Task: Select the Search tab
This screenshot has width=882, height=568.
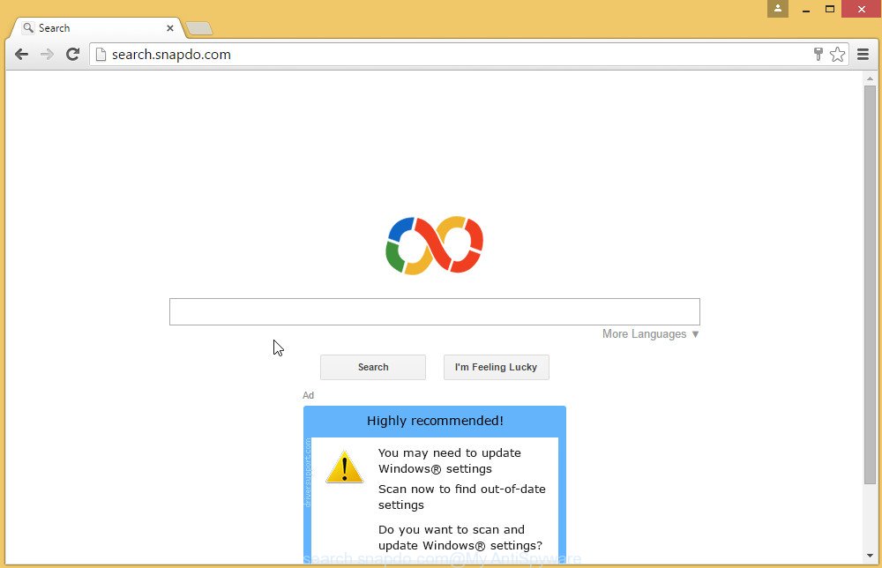Action: 99,27
